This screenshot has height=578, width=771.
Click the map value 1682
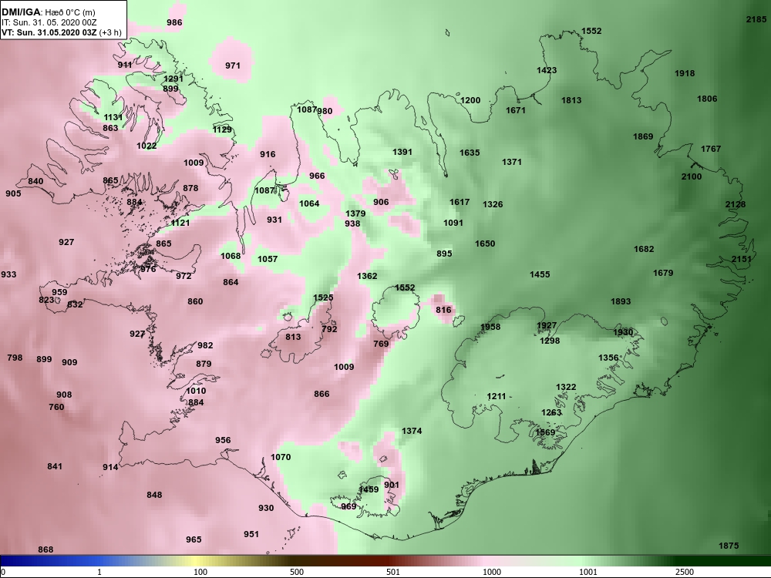[644, 249]
